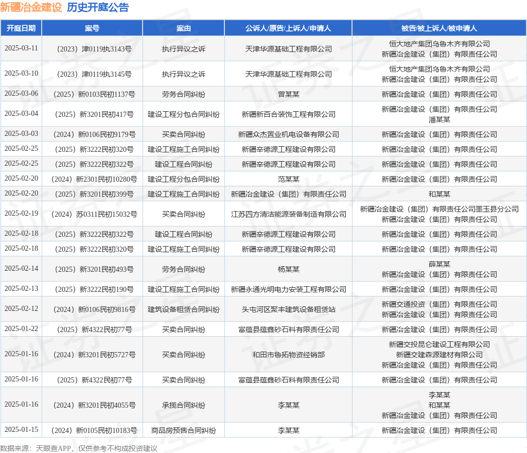Click the 建筑设备租赁合同纠纷 cause cell

click(x=184, y=310)
